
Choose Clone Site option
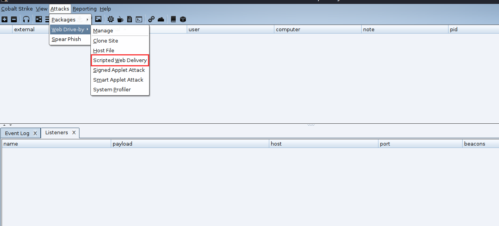click(120, 41)
